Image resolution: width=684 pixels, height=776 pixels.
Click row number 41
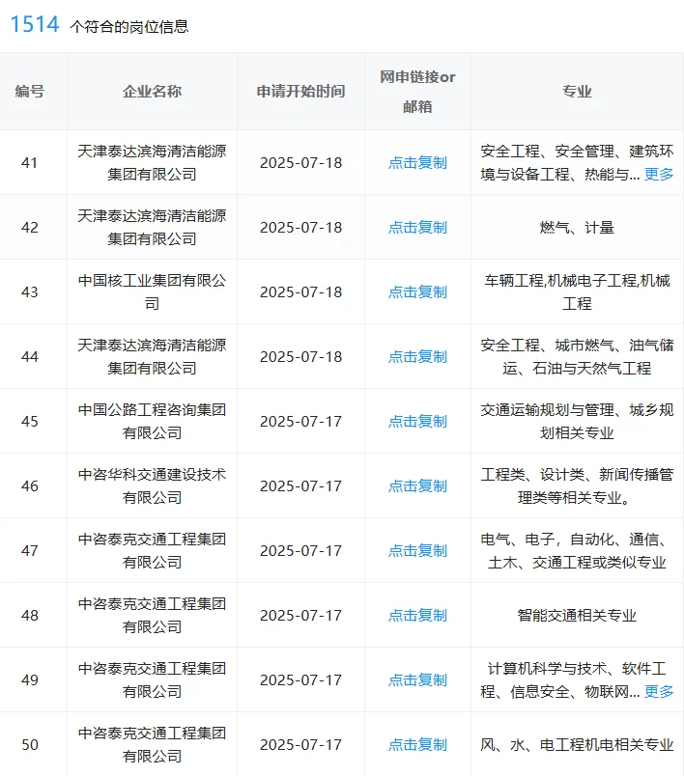pos(30,163)
